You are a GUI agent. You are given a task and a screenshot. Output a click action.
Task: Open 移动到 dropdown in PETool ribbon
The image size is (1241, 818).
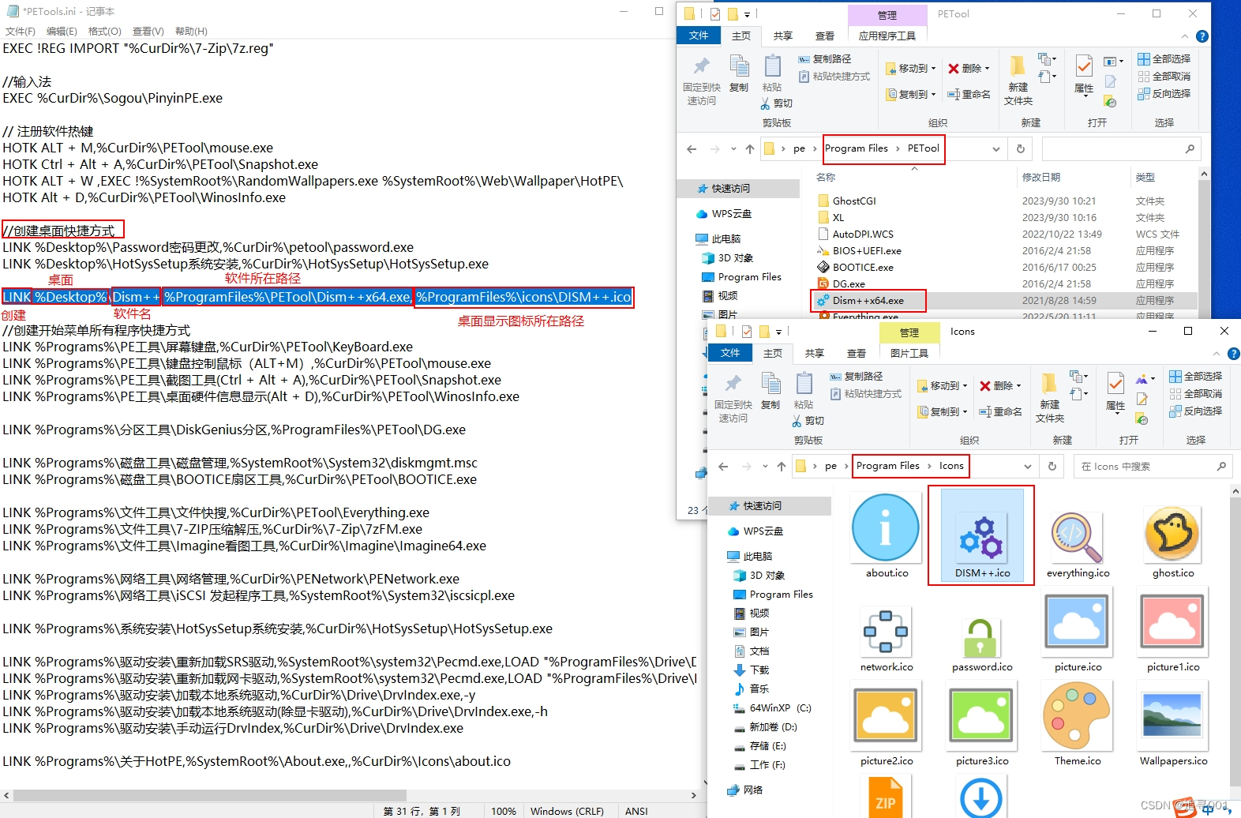pyautogui.click(x=911, y=69)
